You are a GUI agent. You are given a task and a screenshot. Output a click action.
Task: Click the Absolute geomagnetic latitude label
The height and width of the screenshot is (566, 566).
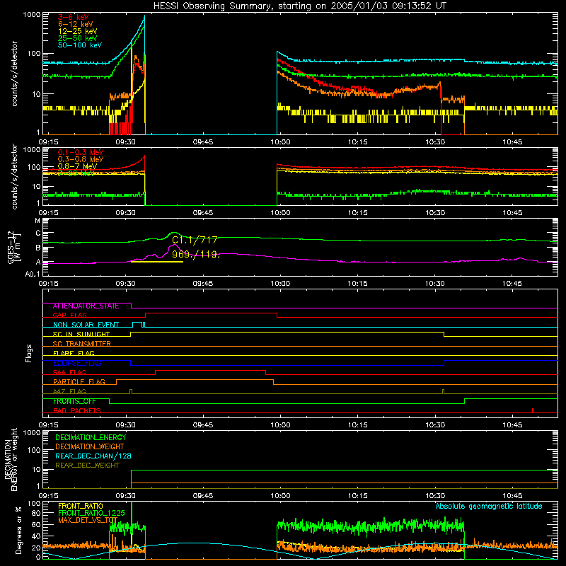(x=489, y=507)
